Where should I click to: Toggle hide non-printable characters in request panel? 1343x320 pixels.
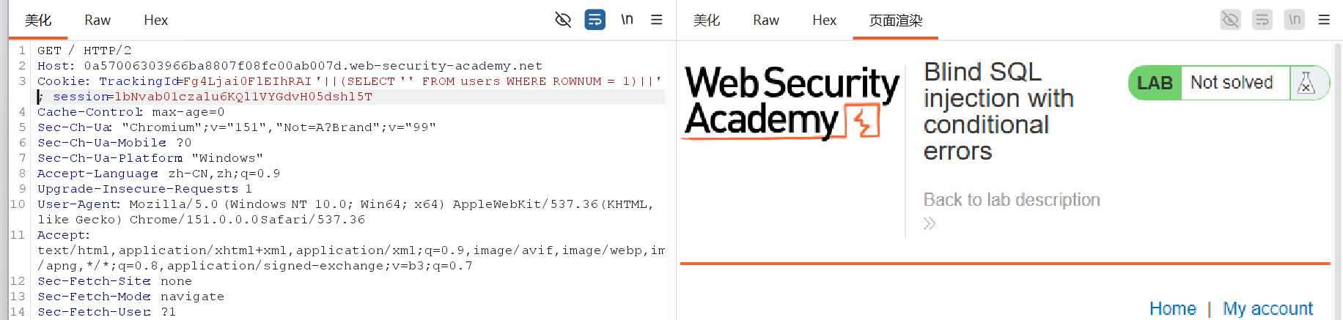pos(563,20)
